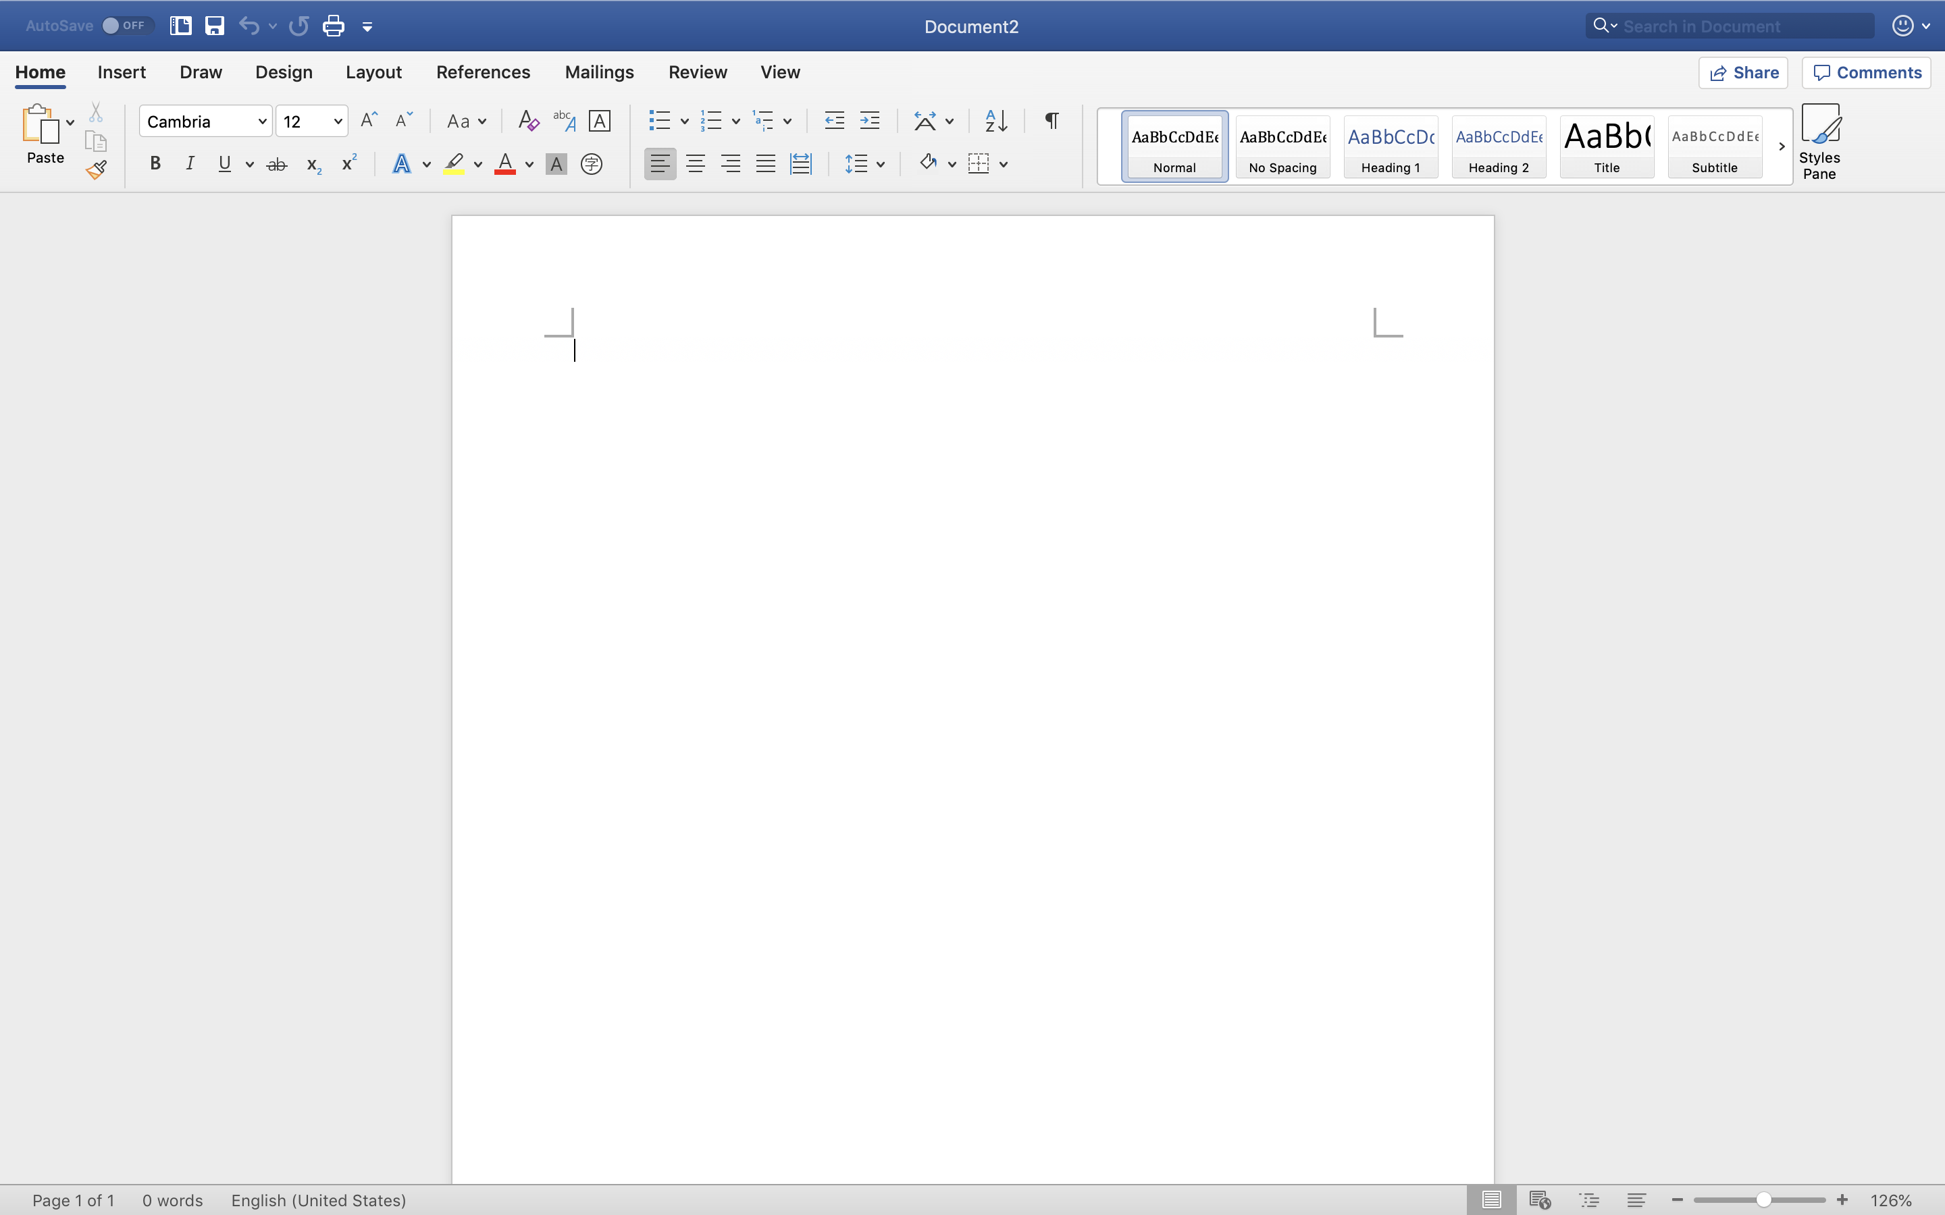Screen dimensions: 1945x1215
Task: Click the word count in status bar
Action: [173, 1201]
